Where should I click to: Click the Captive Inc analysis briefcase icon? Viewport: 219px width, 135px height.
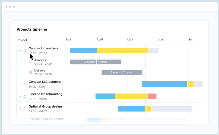pos(25,50)
